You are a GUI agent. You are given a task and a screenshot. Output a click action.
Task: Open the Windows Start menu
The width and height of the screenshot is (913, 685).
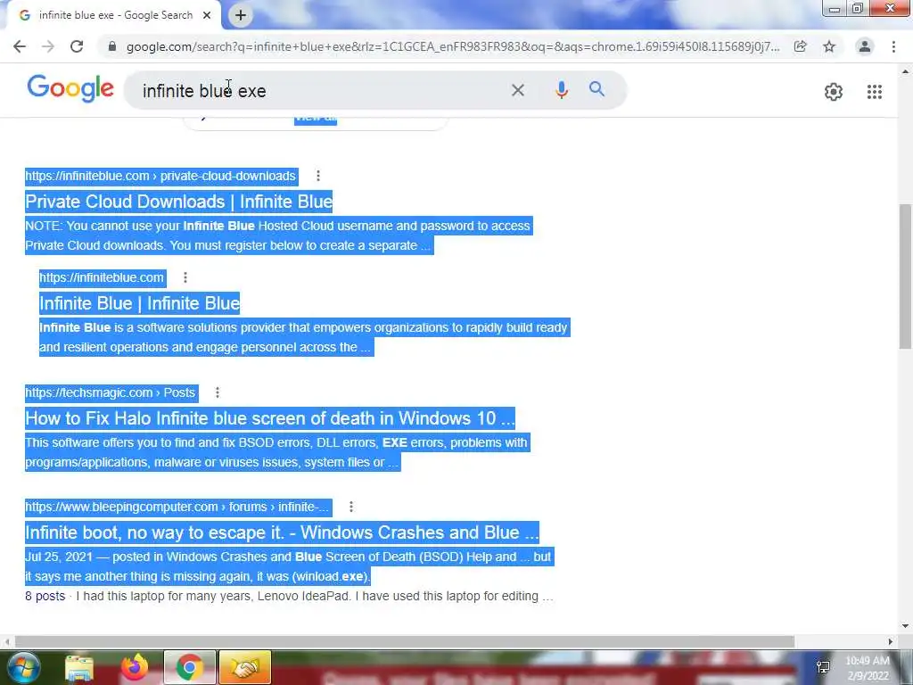[22, 667]
